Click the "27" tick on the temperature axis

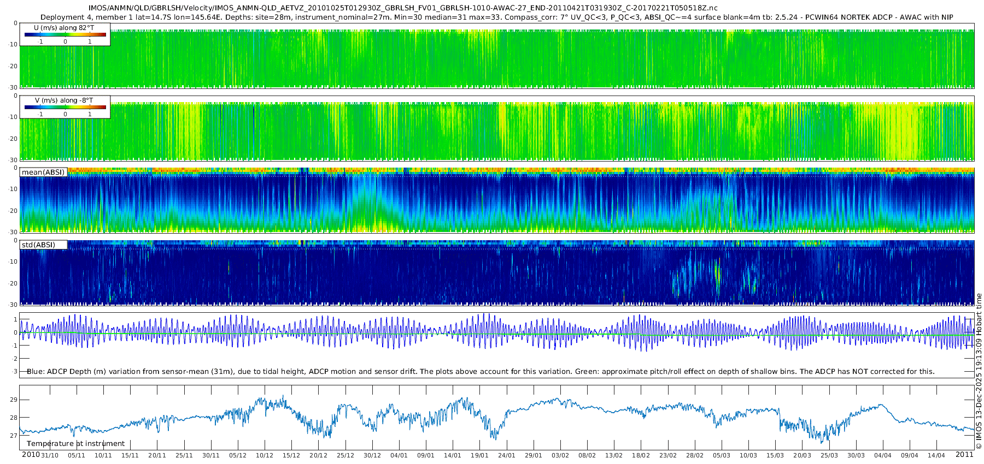(x=14, y=436)
